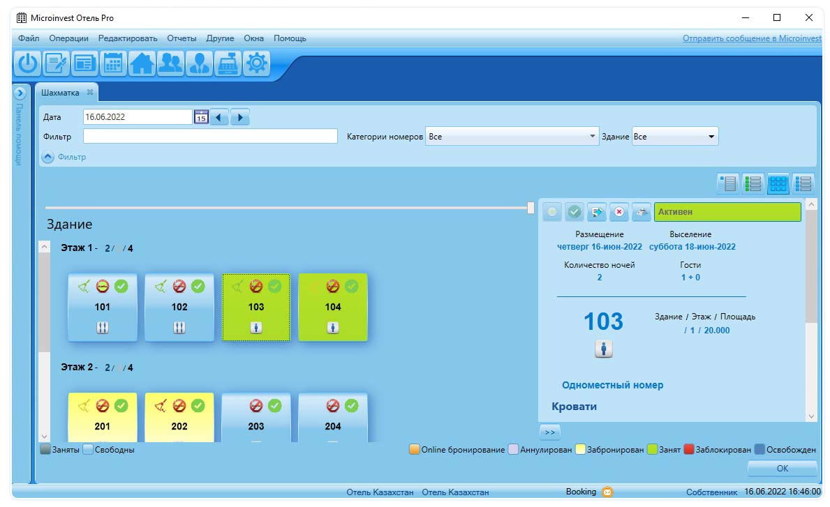Click the OK button
This screenshot has height=507, width=830.
[782, 469]
